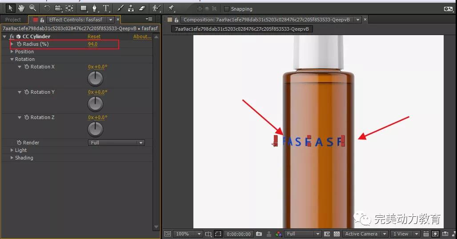
Task: Expand the Position property group
Action: (x=12, y=52)
